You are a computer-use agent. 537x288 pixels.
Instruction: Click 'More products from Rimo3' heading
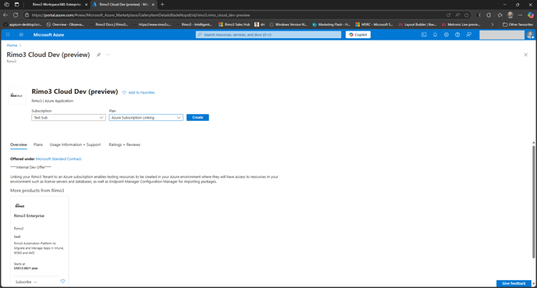tap(37, 190)
